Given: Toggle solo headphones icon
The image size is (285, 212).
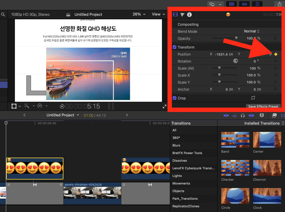Looking at the screenshot, I should [x=243, y=115].
